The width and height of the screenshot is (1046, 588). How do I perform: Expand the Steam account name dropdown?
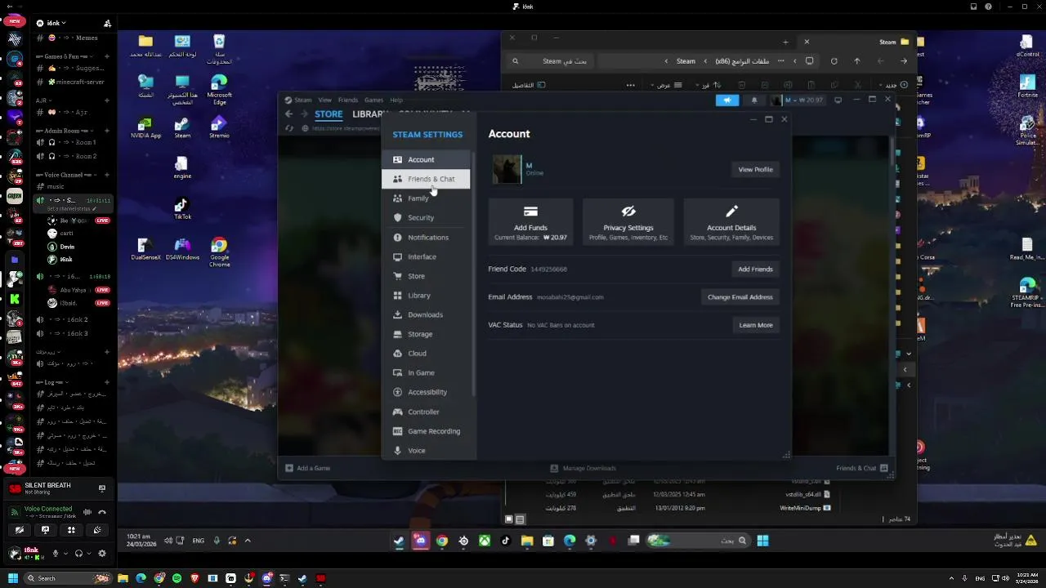coord(798,100)
